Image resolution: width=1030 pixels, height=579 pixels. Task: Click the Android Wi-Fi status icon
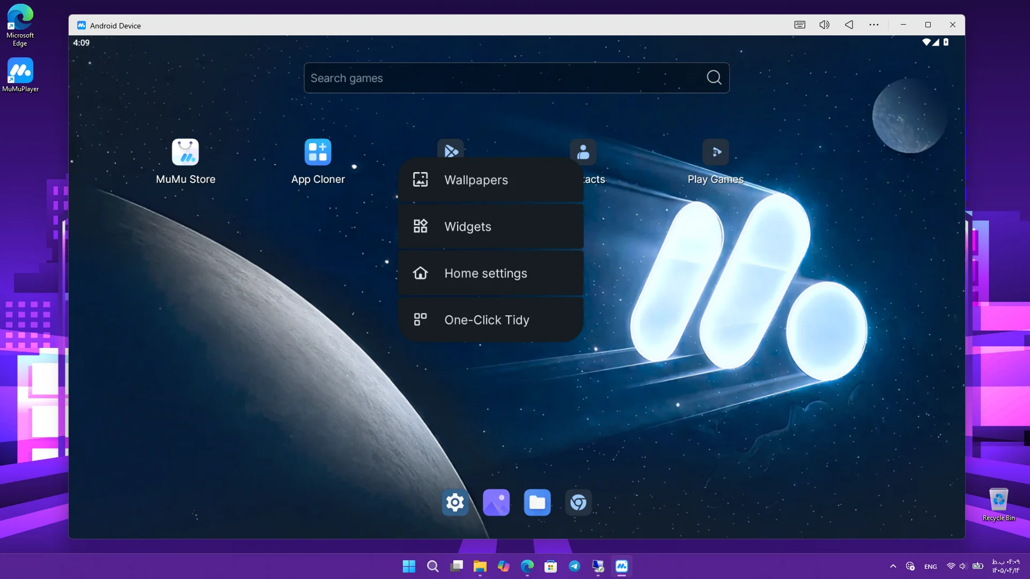(x=926, y=42)
